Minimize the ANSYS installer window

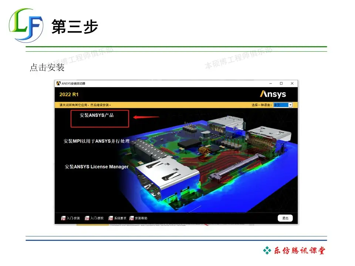coord(271,83)
